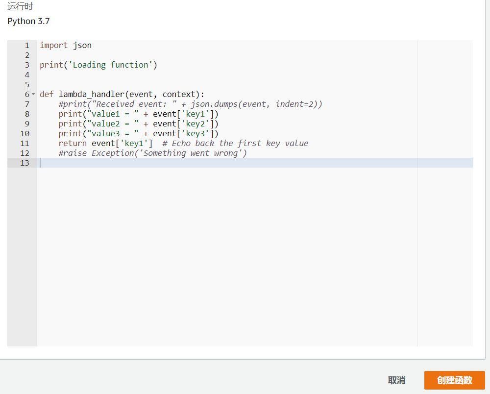Click the commented 'Received event' print line

point(190,104)
